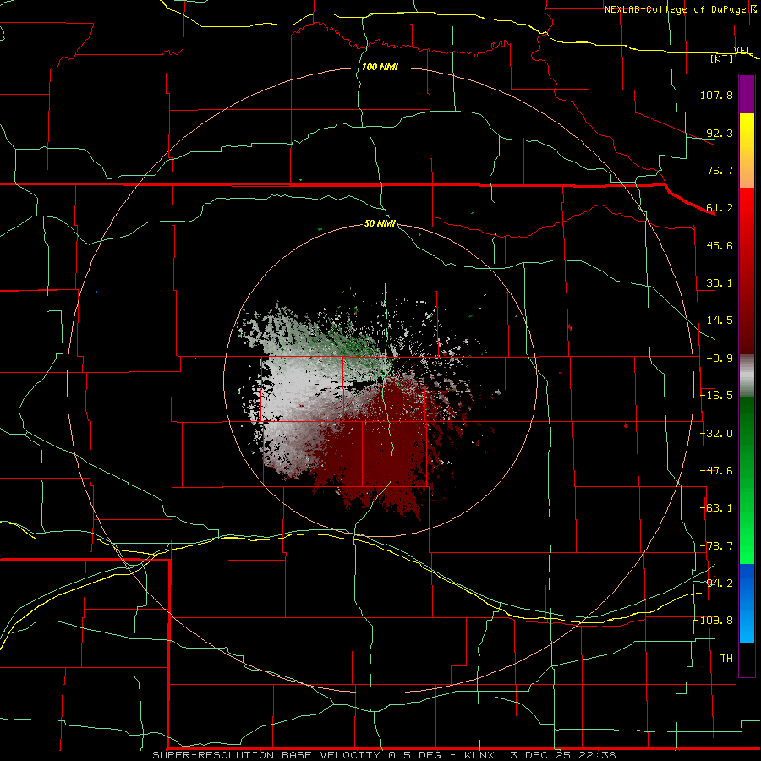Click the 45.6 legend value
This screenshot has width=761, height=761.
pos(720,245)
